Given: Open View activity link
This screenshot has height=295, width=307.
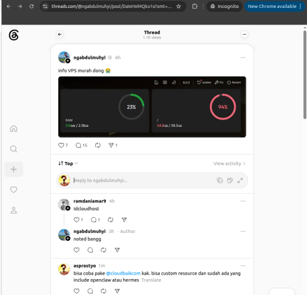Looking at the screenshot, I should (230, 164).
